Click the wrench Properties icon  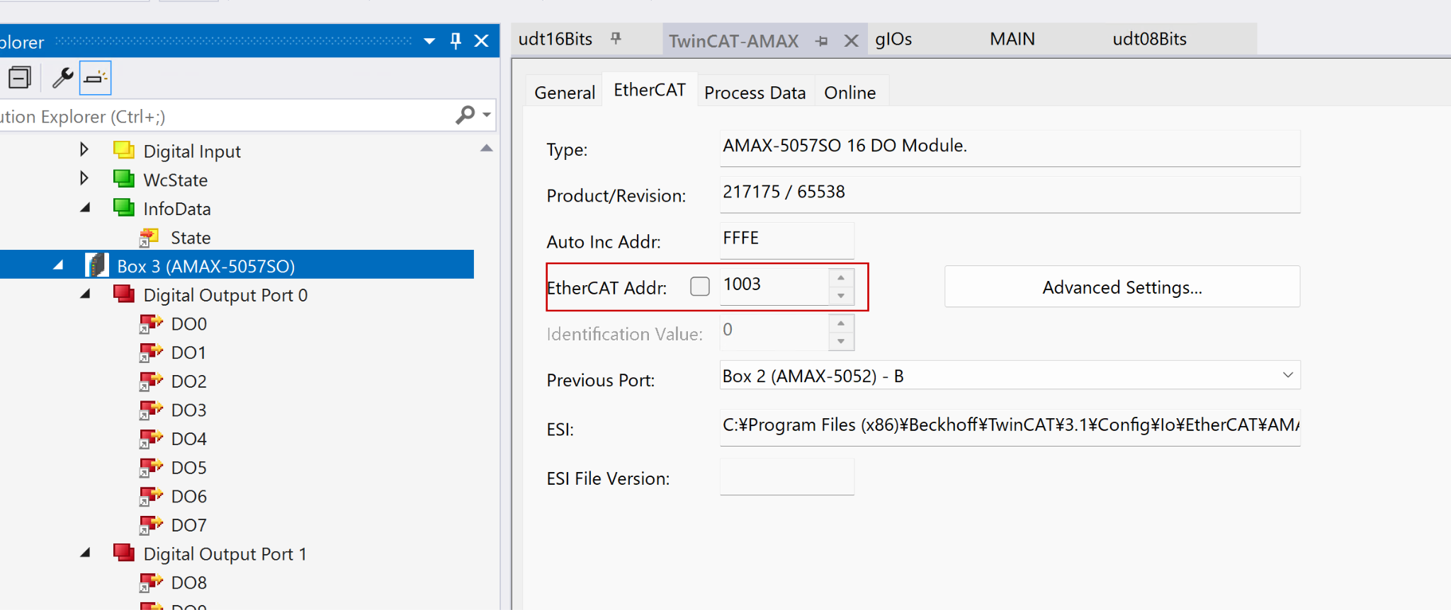62,78
